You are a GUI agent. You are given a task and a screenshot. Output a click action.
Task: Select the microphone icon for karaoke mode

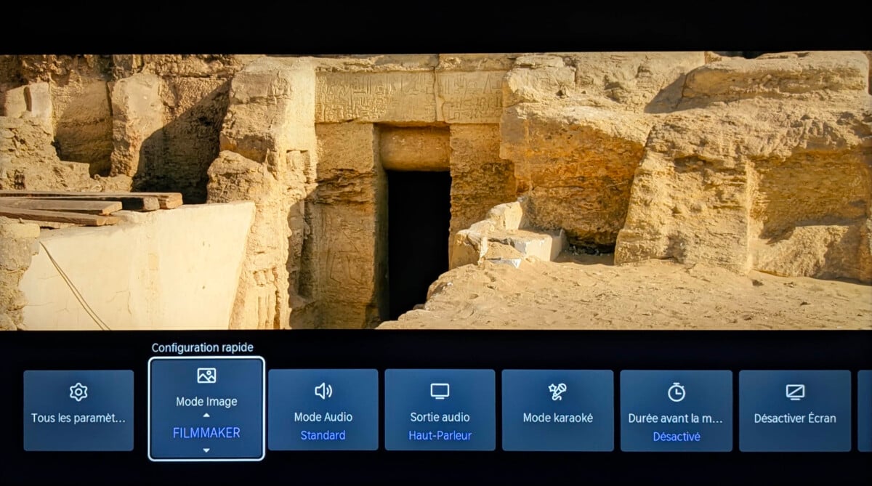[x=557, y=392]
